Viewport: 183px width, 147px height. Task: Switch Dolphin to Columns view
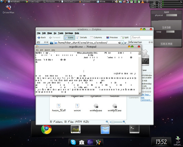point(96,37)
